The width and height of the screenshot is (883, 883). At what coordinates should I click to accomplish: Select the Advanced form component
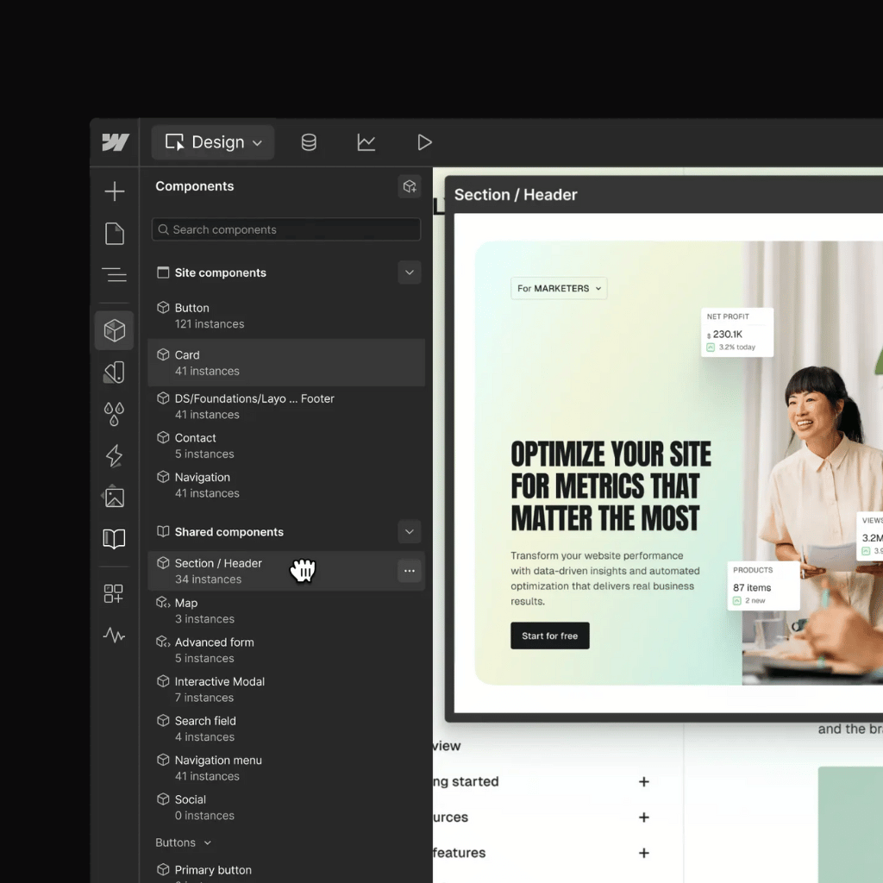[x=286, y=650]
